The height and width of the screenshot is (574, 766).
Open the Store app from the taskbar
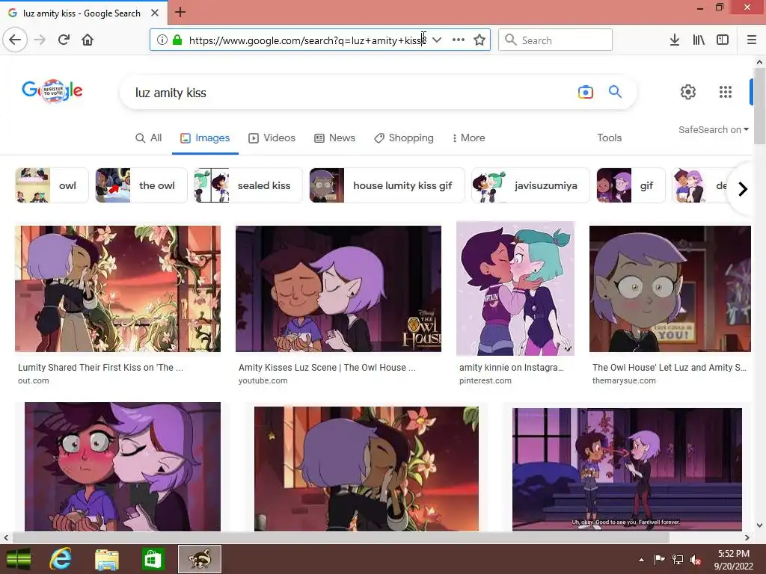tap(153, 559)
